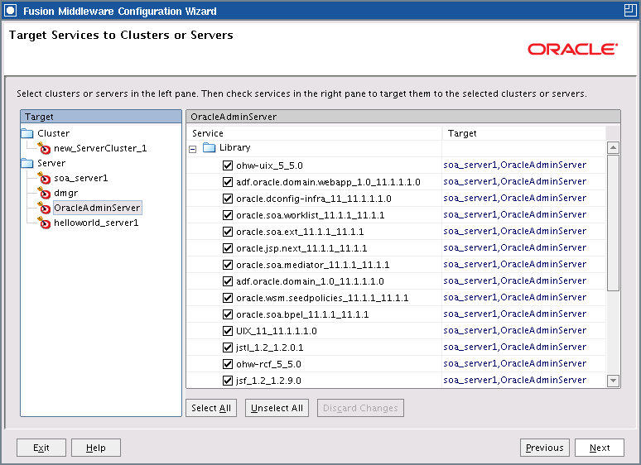Image resolution: width=641 pixels, height=465 pixels.
Task: Proceed with the Next button
Action: pyautogui.click(x=600, y=448)
